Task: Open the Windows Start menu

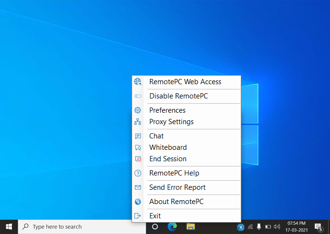Action: [9, 227]
